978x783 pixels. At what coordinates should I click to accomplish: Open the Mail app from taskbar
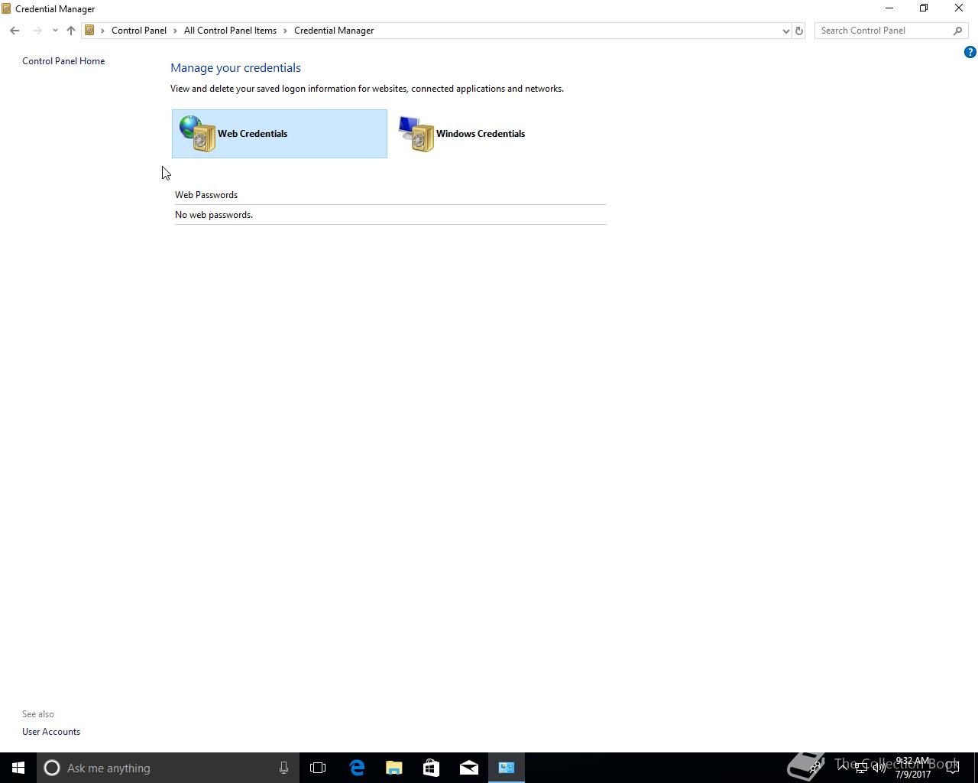(468, 768)
